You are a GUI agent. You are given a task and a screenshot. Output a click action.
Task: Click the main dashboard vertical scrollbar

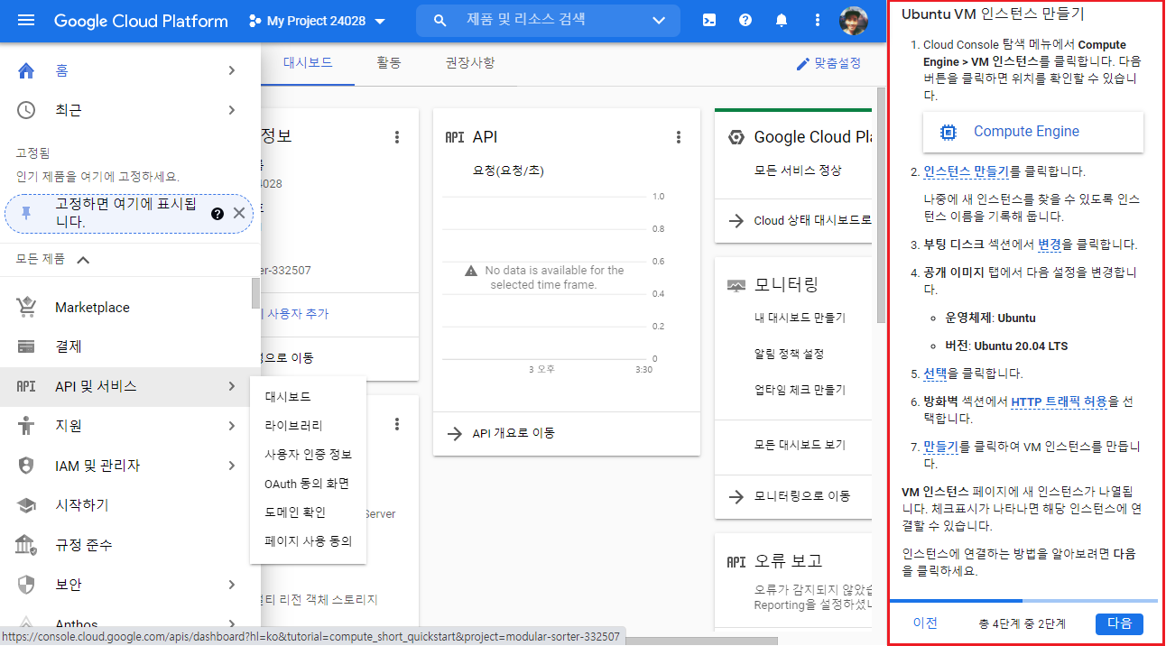click(879, 208)
